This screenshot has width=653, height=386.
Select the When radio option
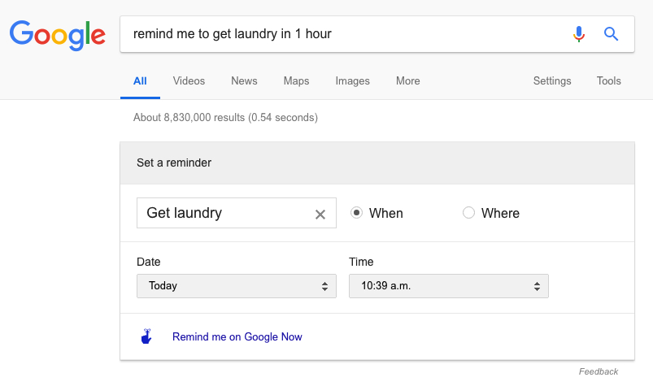tap(356, 213)
